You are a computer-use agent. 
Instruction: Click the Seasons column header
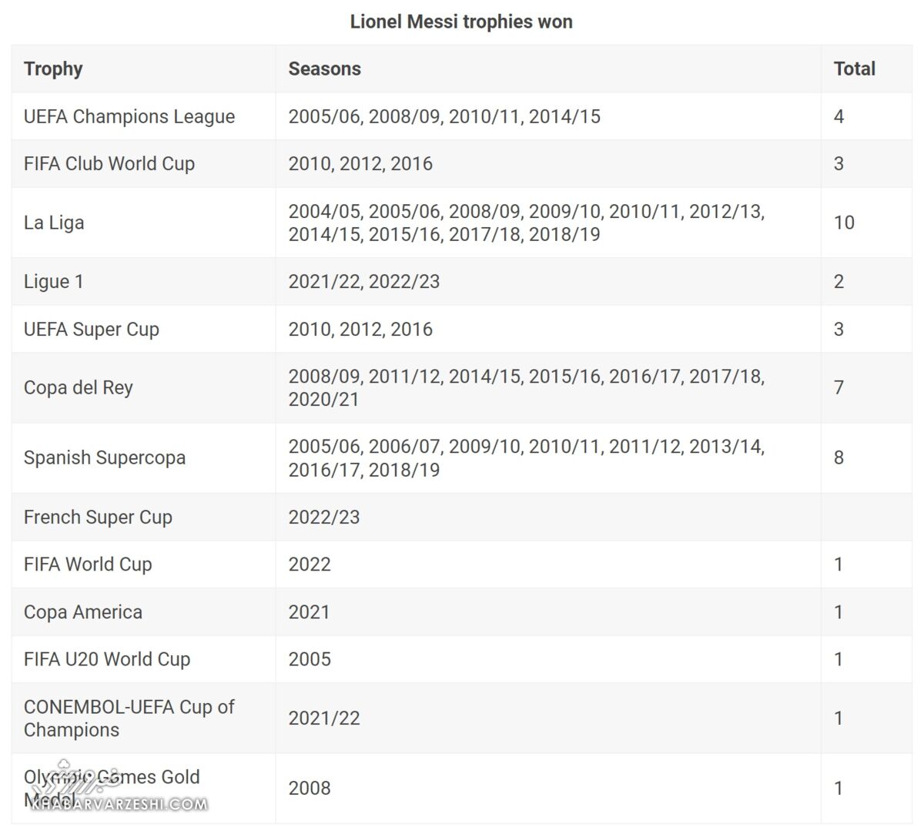point(324,69)
